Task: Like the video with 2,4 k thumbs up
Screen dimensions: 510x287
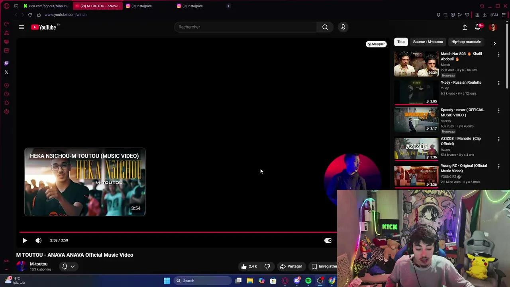Action: 249,266
